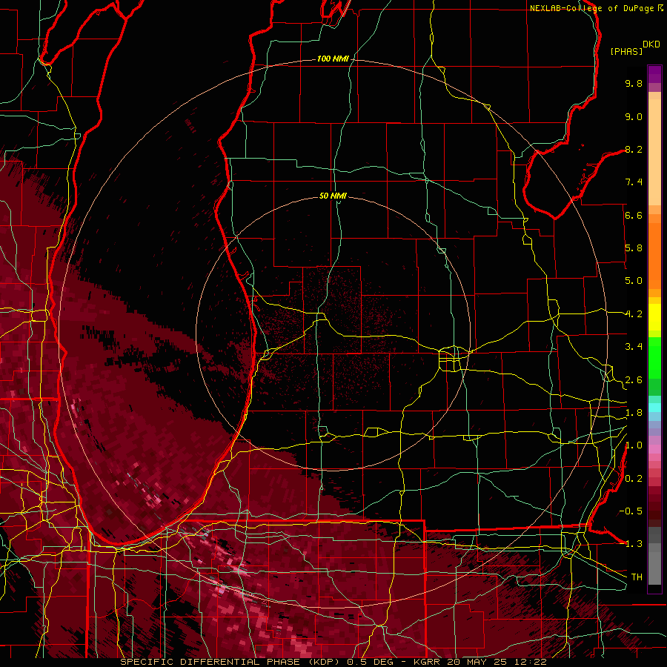Viewport: 667px width, 667px height.
Task: Pick the cyan band of the color bar
Action: coord(654,408)
